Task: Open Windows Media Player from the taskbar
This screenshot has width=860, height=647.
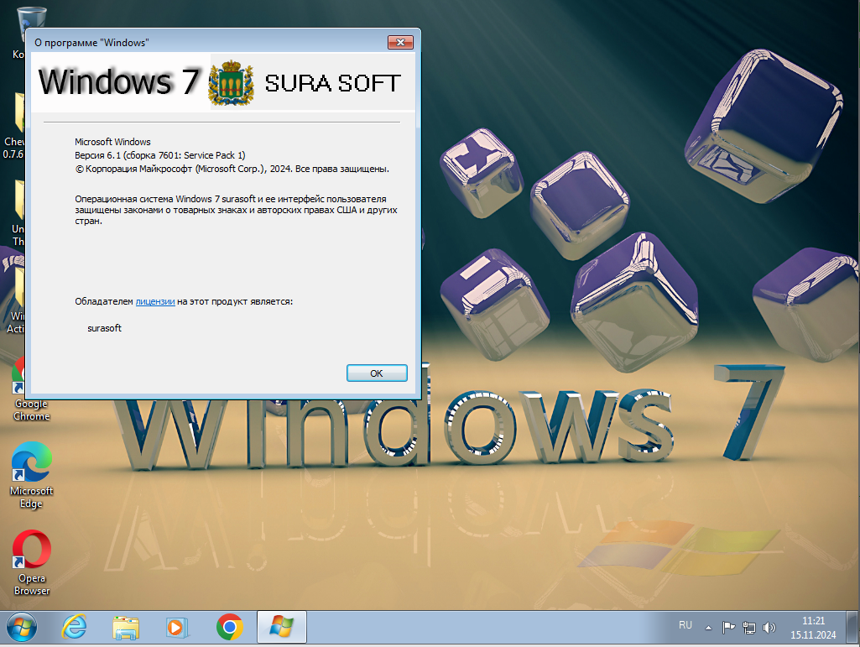Action: 177,627
